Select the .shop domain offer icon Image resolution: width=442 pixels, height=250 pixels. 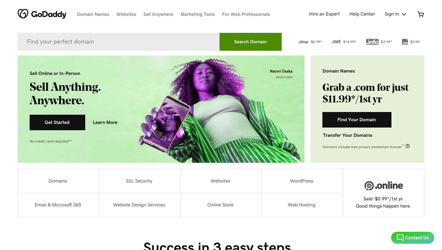point(303,42)
